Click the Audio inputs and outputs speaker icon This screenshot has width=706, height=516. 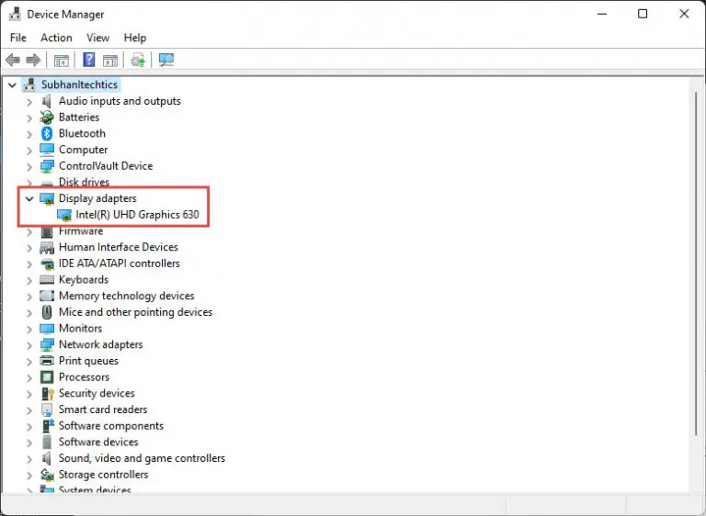[x=47, y=101]
